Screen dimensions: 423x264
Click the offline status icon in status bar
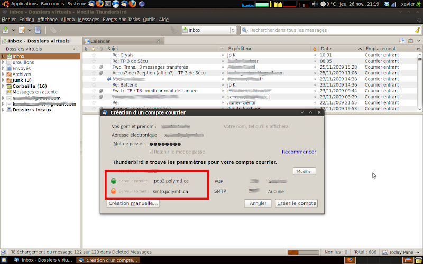4,252
